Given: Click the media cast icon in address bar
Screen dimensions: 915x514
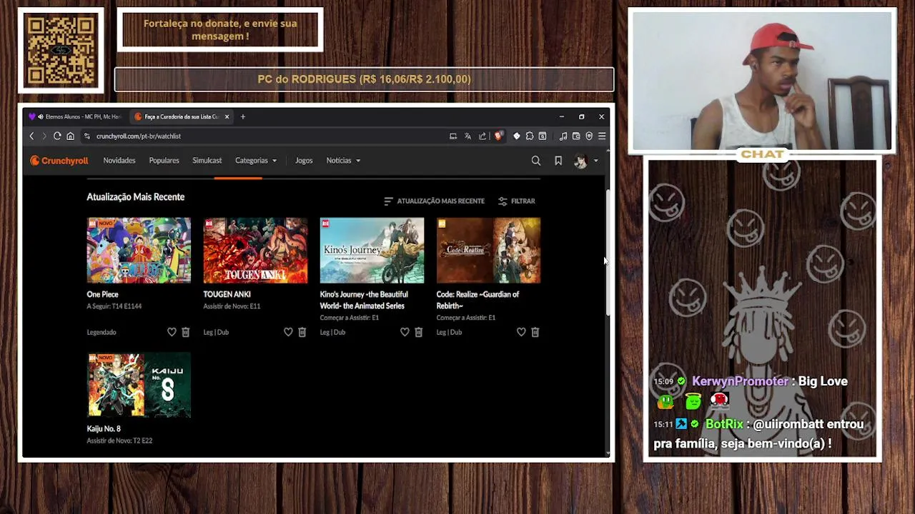Looking at the screenshot, I should [453, 136].
